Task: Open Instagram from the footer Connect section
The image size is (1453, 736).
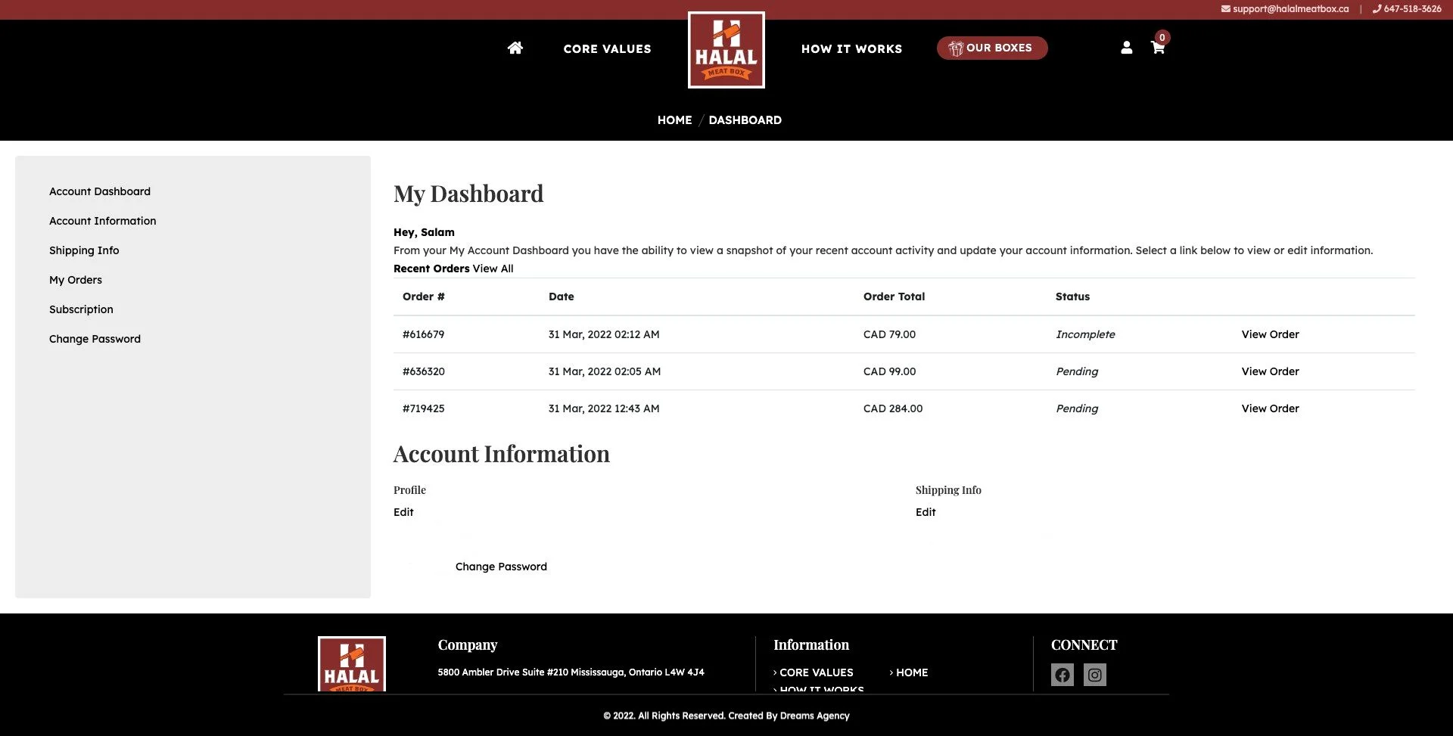Action: pos(1094,674)
